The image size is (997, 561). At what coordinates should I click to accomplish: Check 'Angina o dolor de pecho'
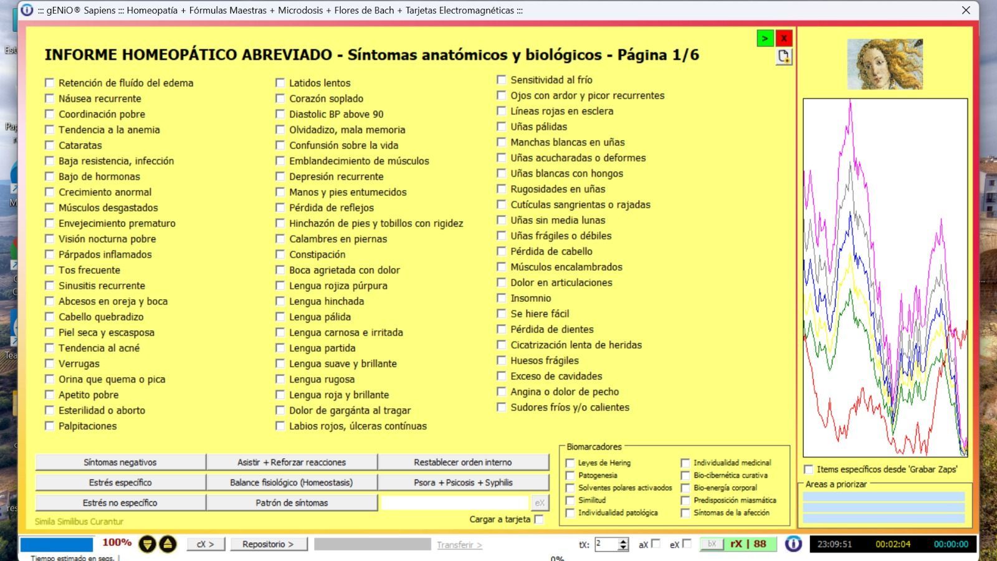point(501,391)
